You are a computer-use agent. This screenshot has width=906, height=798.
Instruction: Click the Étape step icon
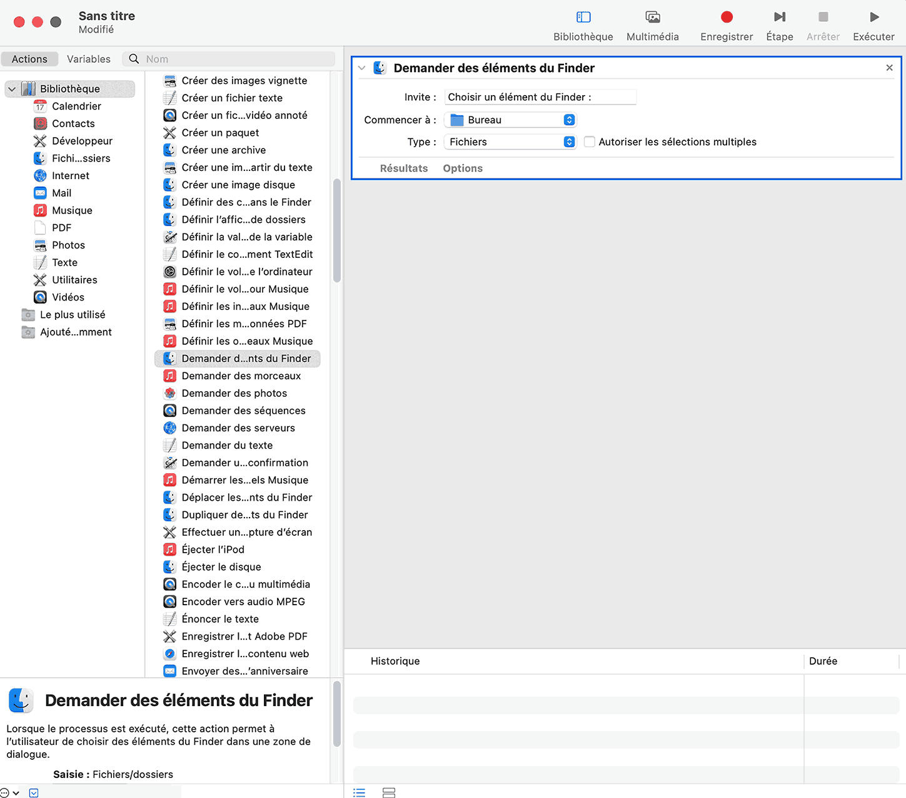(x=780, y=17)
